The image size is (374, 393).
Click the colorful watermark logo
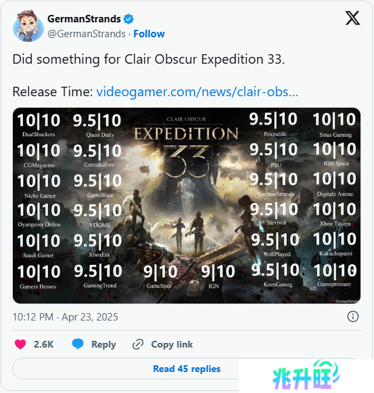pyautogui.click(x=306, y=375)
